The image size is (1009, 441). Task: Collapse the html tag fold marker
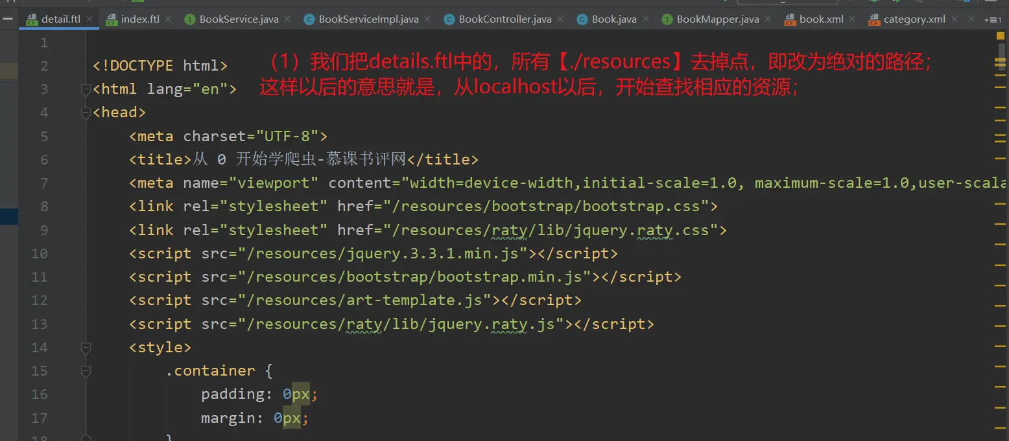click(x=86, y=89)
